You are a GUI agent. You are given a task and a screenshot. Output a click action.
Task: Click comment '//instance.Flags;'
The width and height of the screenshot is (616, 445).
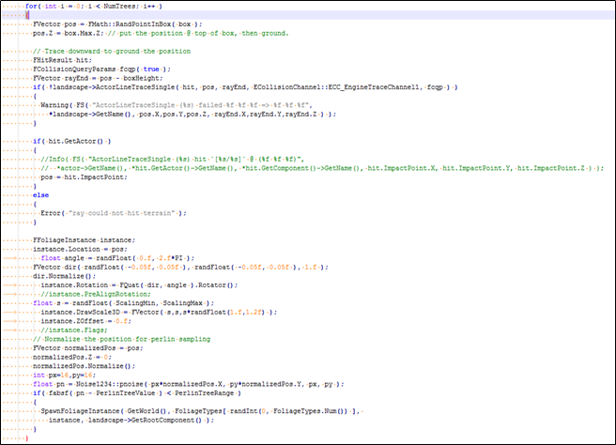[x=74, y=330]
